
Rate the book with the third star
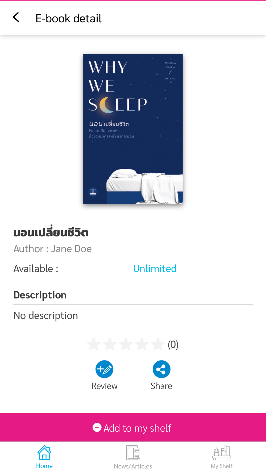coord(126,344)
